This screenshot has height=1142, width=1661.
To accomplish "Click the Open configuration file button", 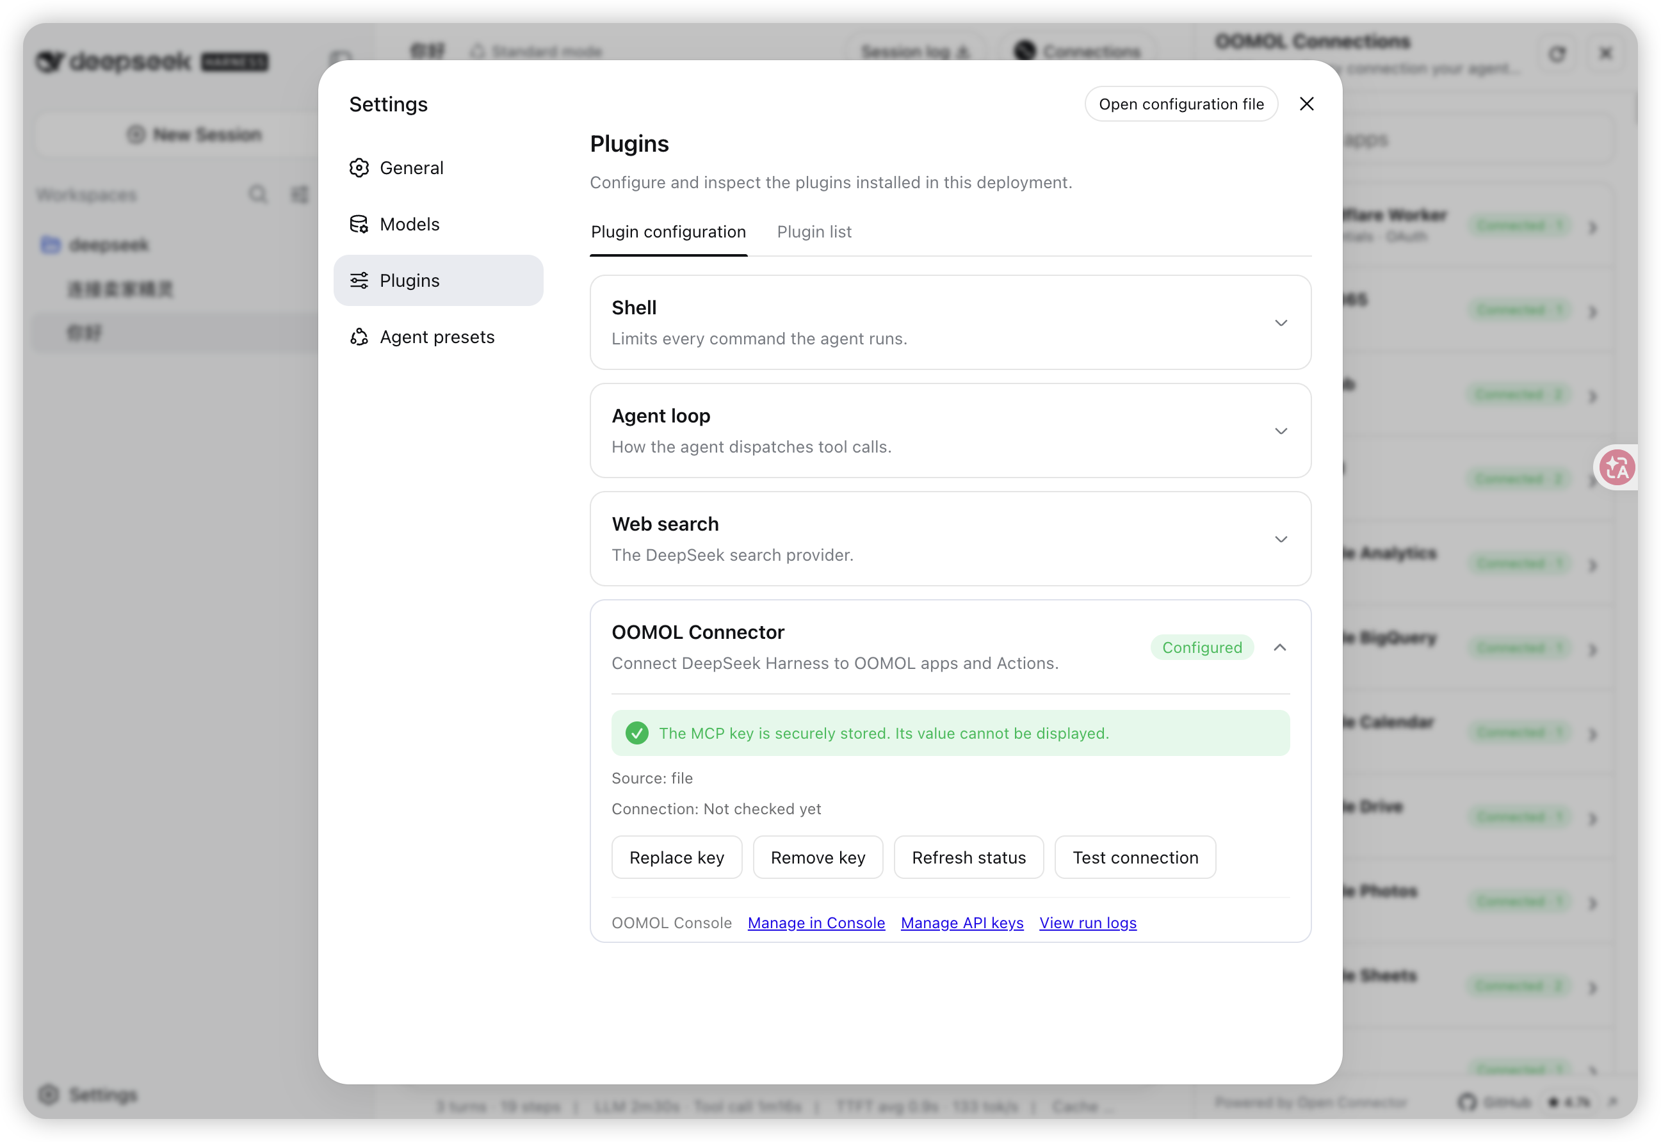I will 1181,104.
